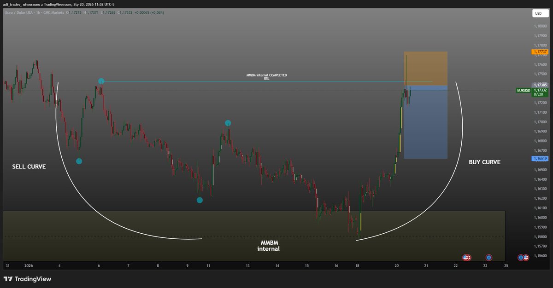Viewport: 553px width, 288px height.
Task: Select the orange stop-loss zone of the position
Action: [426, 69]
